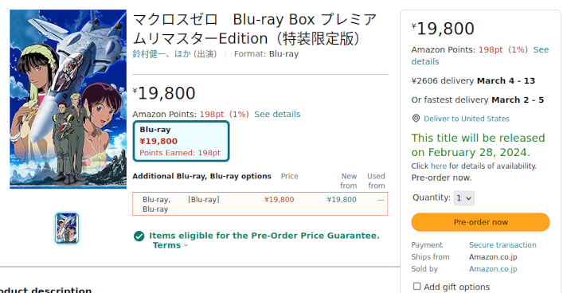The width and height of the screenshot is (563, 293).
Task: Tick the Add gift options checkbox
Action: coord(416,286)
